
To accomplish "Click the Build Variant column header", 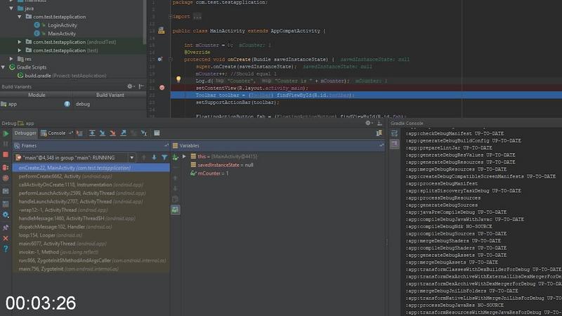I will (110, 95).
